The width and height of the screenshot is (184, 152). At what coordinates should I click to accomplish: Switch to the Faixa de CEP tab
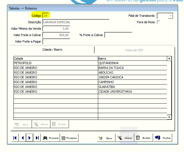tap(134, 50)
